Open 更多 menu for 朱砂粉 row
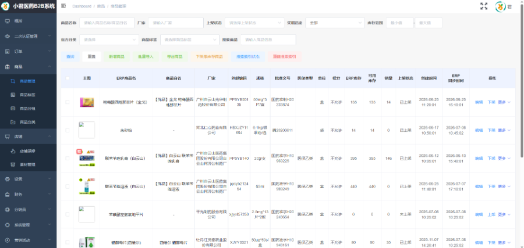This screenshot has height=248, width=524. coord(504,130)
